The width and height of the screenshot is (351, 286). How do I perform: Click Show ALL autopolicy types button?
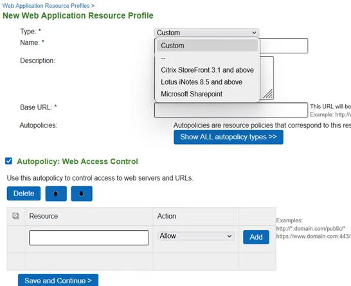[x=228, y=137]
